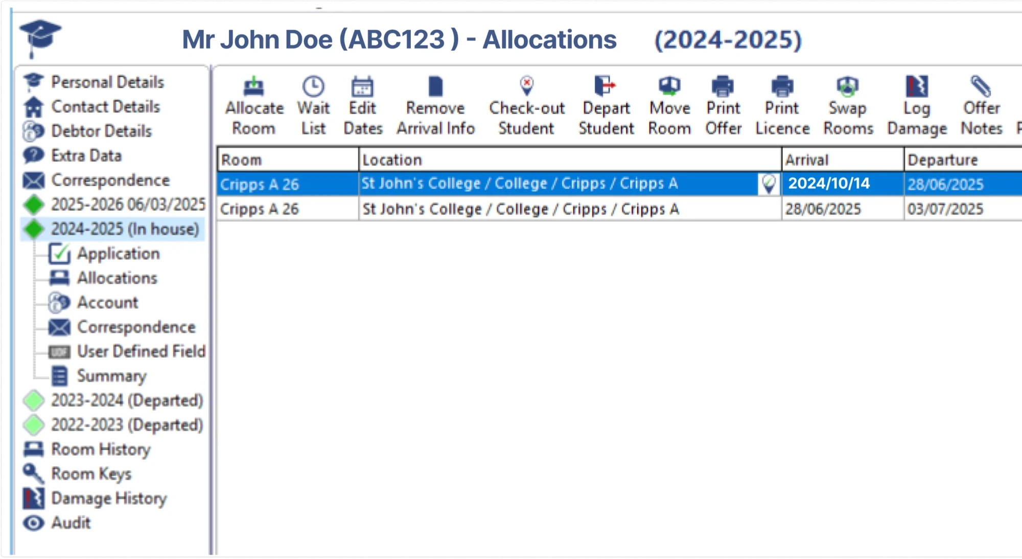Collapse the 2024-2025 (In house) node
The height and width of the screenshot is (559, 1022).
click(34, 229)
